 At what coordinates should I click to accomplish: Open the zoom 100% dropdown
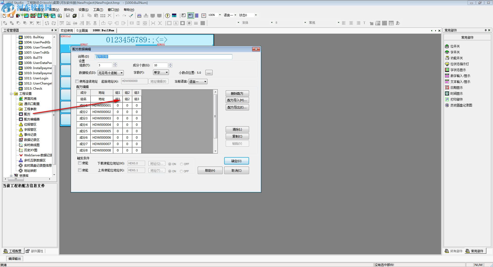(220, 15)
